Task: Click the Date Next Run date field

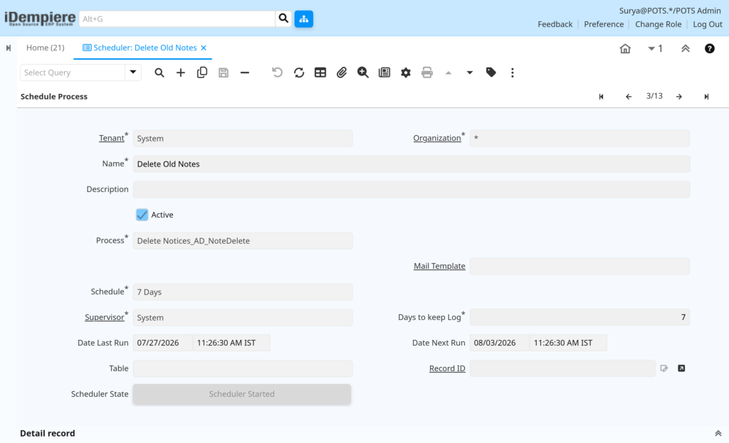Action: [499, 343]
